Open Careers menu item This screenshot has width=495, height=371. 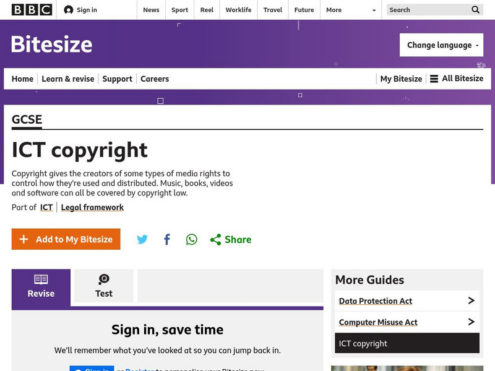pos(155,79)
